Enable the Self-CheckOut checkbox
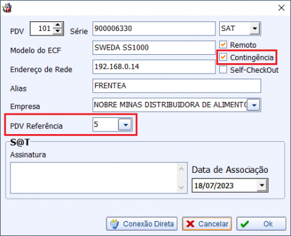The height and width of the screenshot is (236, 291). [223, 70]
